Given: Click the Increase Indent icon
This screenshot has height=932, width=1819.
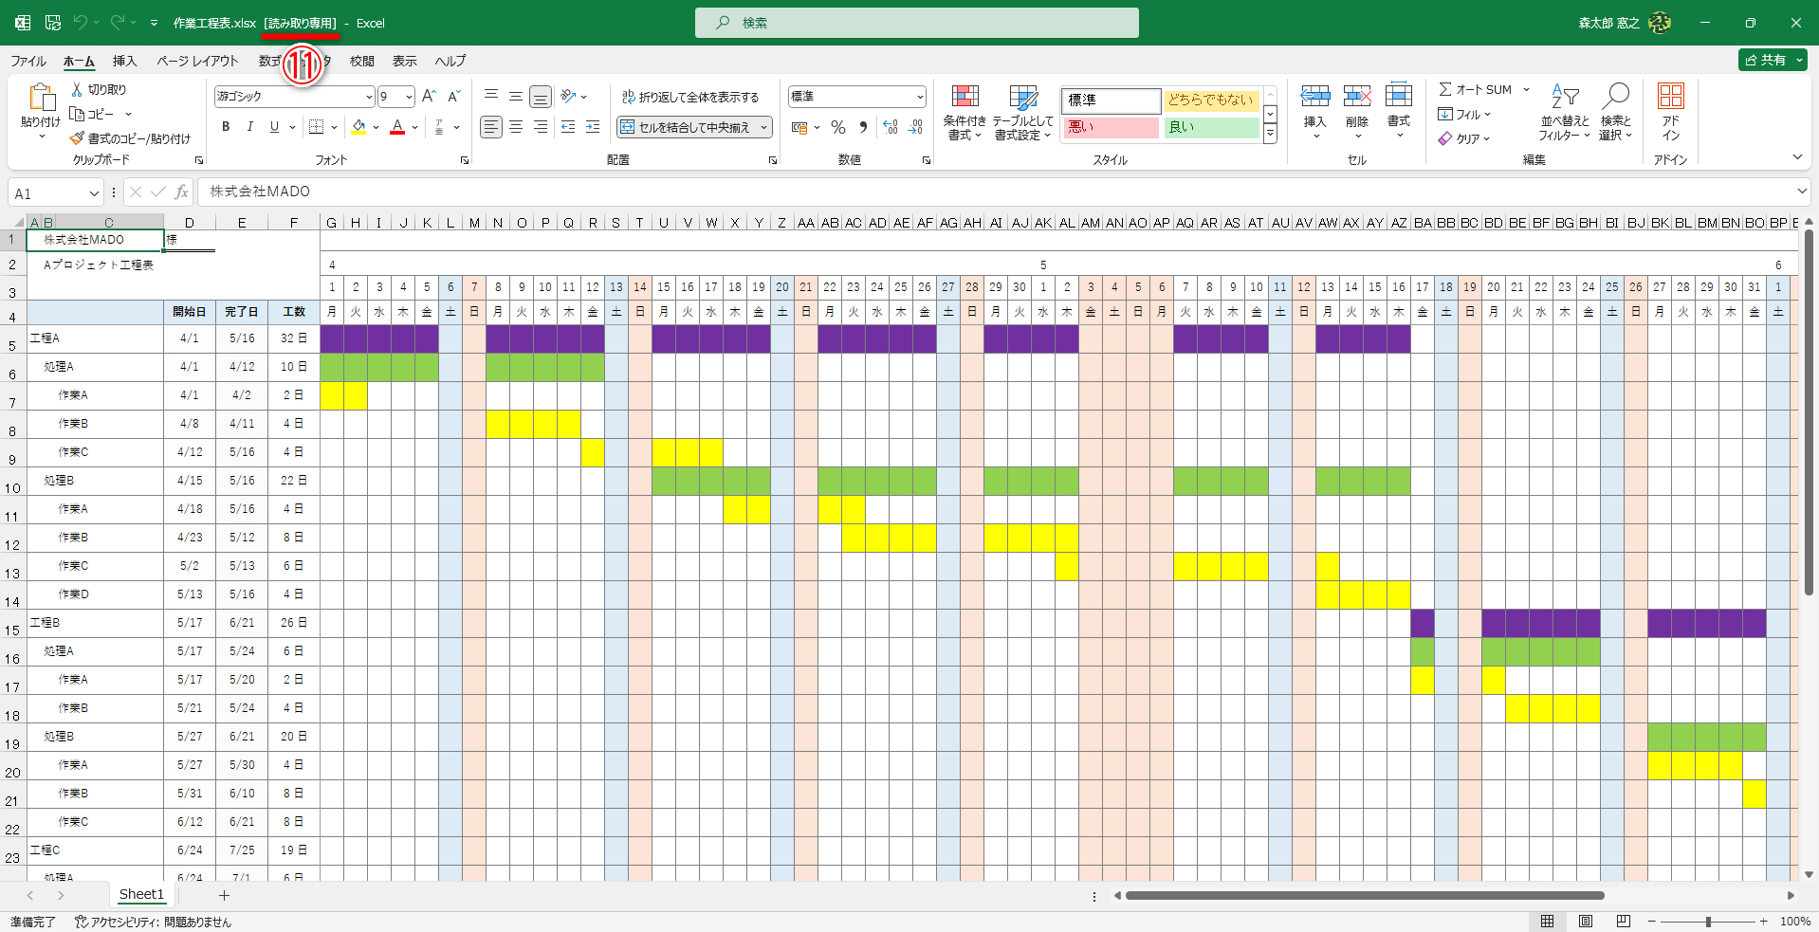Looking at the screenshot, I should coord(593,127).
